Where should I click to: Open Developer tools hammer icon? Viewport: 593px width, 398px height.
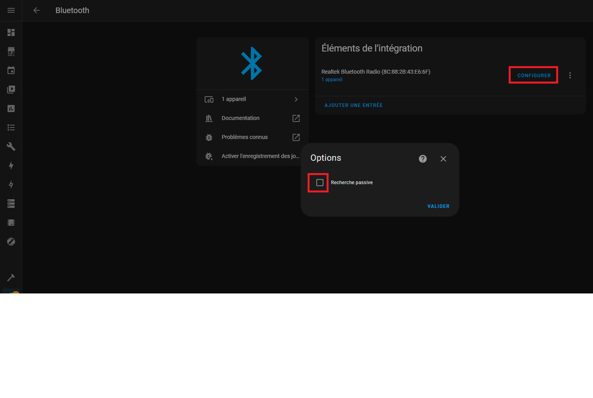coord(11,278)
